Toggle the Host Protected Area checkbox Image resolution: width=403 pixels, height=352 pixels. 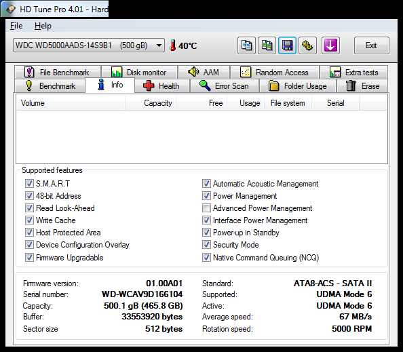[29, 232]
